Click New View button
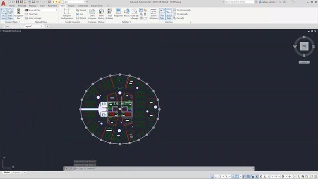The image size is (318, 179). (x=32, y=14)
